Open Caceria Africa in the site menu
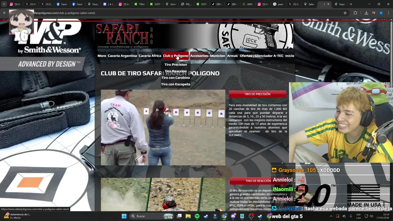The image size is (393, 221). [x=150, y=56]
